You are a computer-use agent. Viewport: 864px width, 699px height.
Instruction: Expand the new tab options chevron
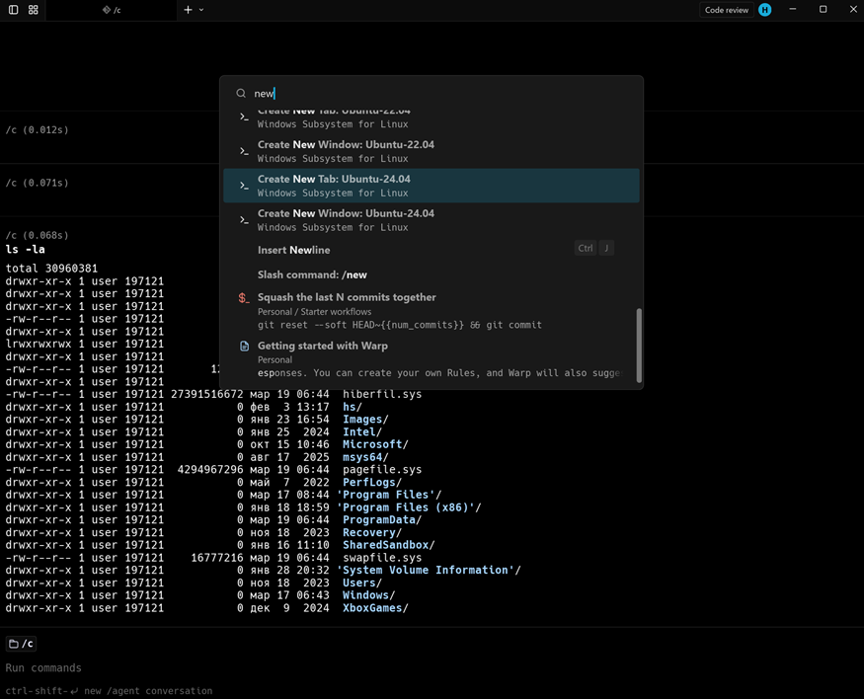(201, 10)
